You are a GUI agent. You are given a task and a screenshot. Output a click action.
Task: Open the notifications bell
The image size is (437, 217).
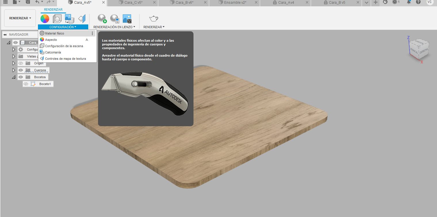[409, 2]
